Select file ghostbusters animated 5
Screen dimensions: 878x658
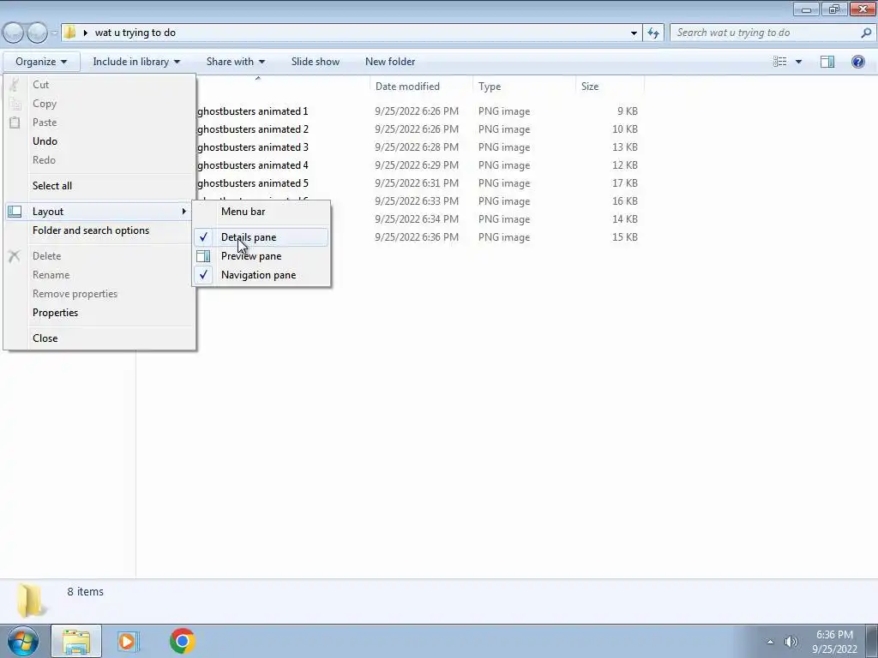[x=253, y=183]
